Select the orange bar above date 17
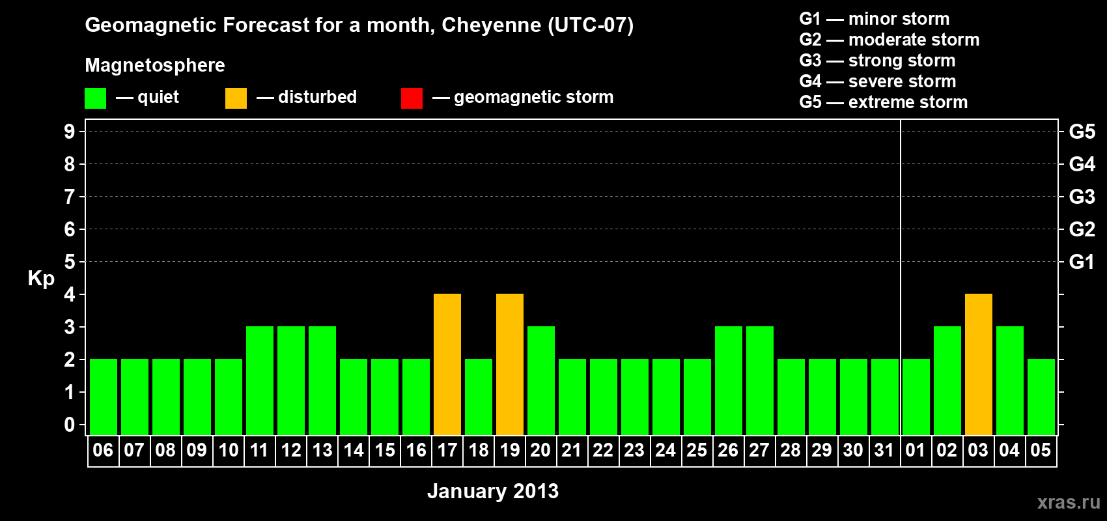1107x521 pixels. click(x=447, y=364)
